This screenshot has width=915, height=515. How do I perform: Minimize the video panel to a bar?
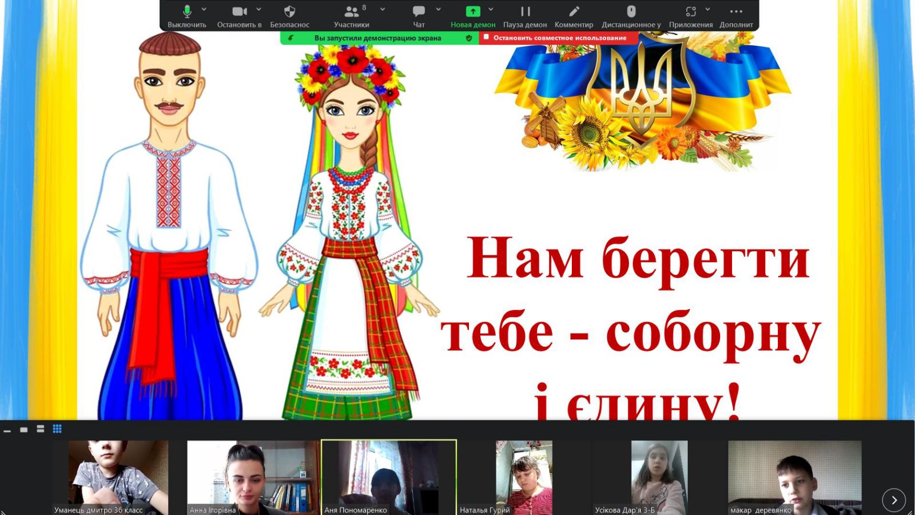click(7, 430)
